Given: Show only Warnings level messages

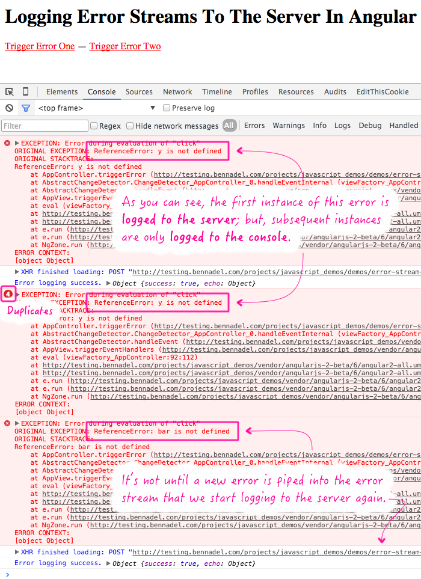Looking at the screenshot, I should (x=289, y=126).
